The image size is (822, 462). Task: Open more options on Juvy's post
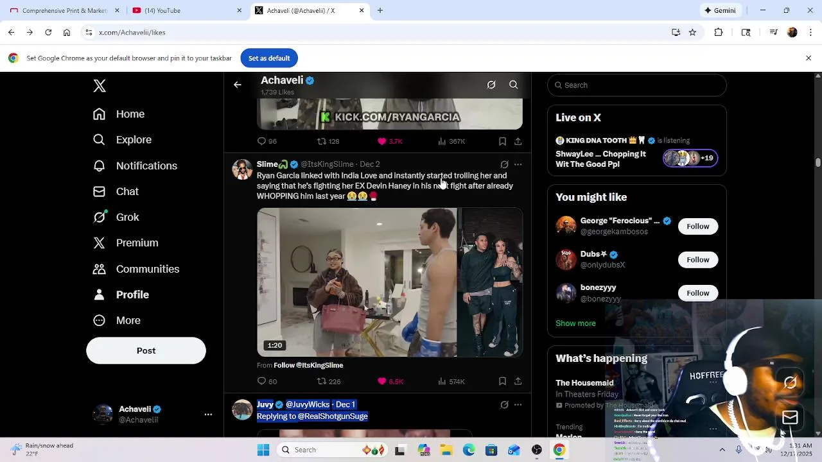518,405
